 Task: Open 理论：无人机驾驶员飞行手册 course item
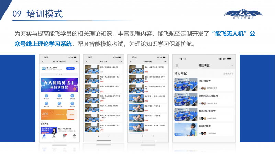point(103,98)
